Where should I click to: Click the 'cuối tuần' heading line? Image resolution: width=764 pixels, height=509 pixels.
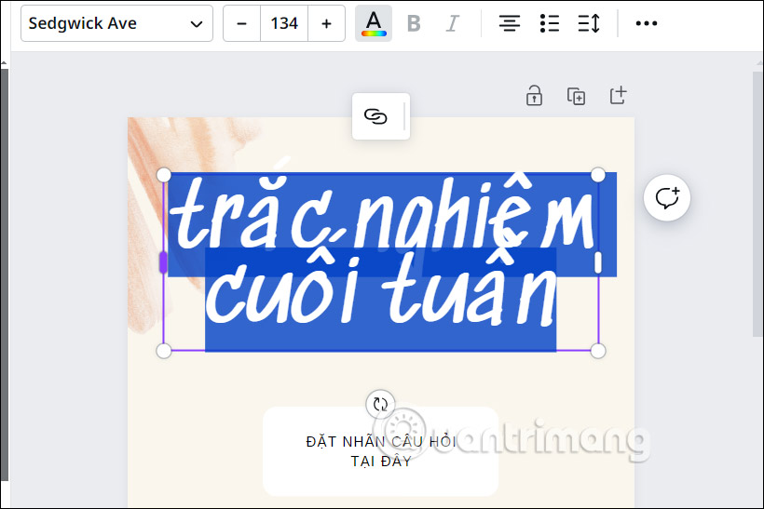click(380, 291)
